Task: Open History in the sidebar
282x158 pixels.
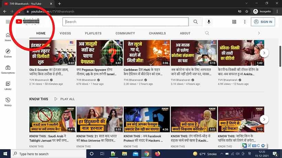Action: 8,102
